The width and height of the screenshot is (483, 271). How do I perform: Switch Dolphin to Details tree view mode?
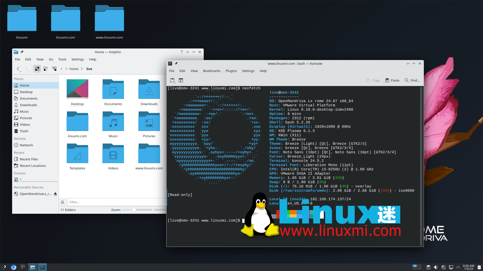click(54, 69)
